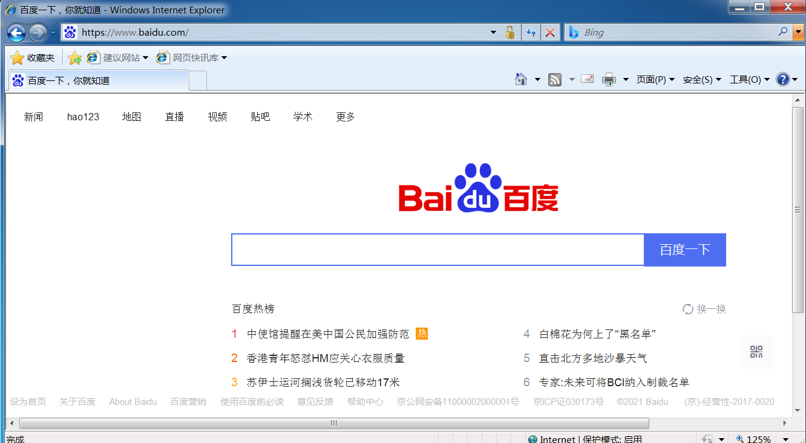Click the Print printer icon
The image size is (806, 443).
pyautogui.click(x=609, y=80)
